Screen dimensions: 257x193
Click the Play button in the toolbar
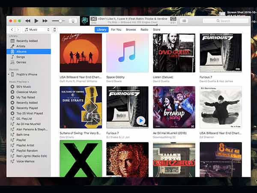pos(36,21)
